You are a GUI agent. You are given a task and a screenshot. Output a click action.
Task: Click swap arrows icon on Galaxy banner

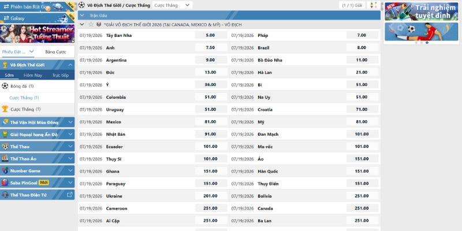pos(6,18)
